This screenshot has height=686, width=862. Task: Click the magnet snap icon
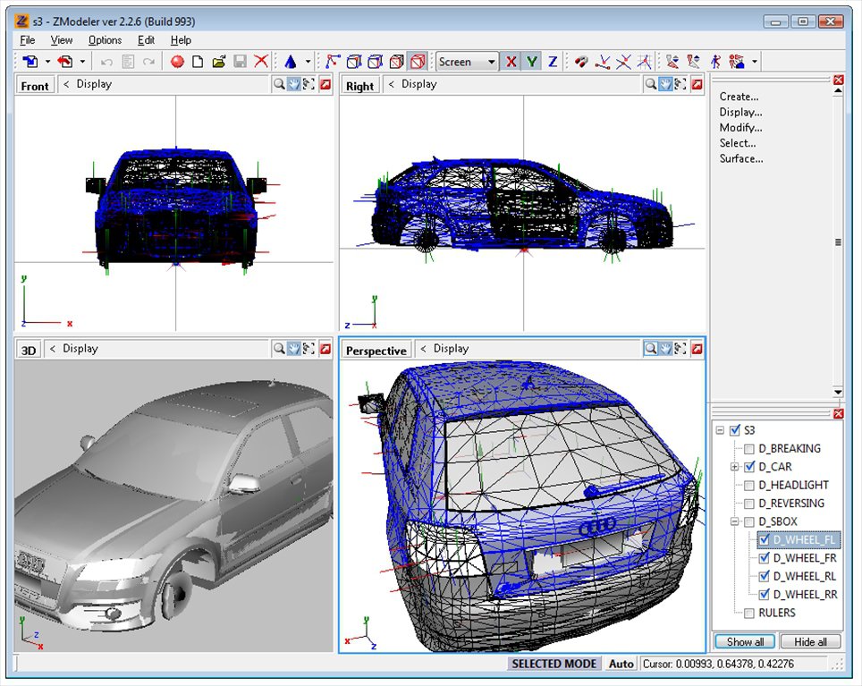pyautogui.click(x=580, y=62)
